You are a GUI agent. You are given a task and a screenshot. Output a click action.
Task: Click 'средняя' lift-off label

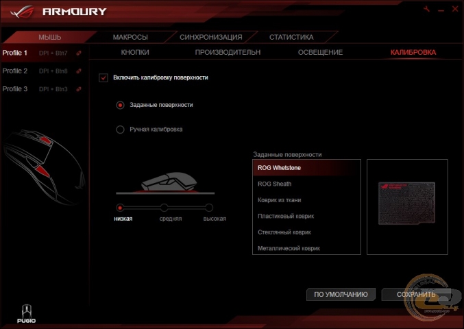pyautogui.click(x=171, y=219)
